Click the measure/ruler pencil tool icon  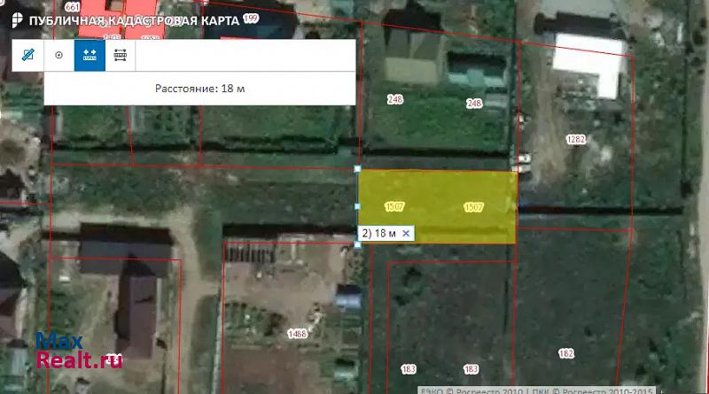point(28,55)
